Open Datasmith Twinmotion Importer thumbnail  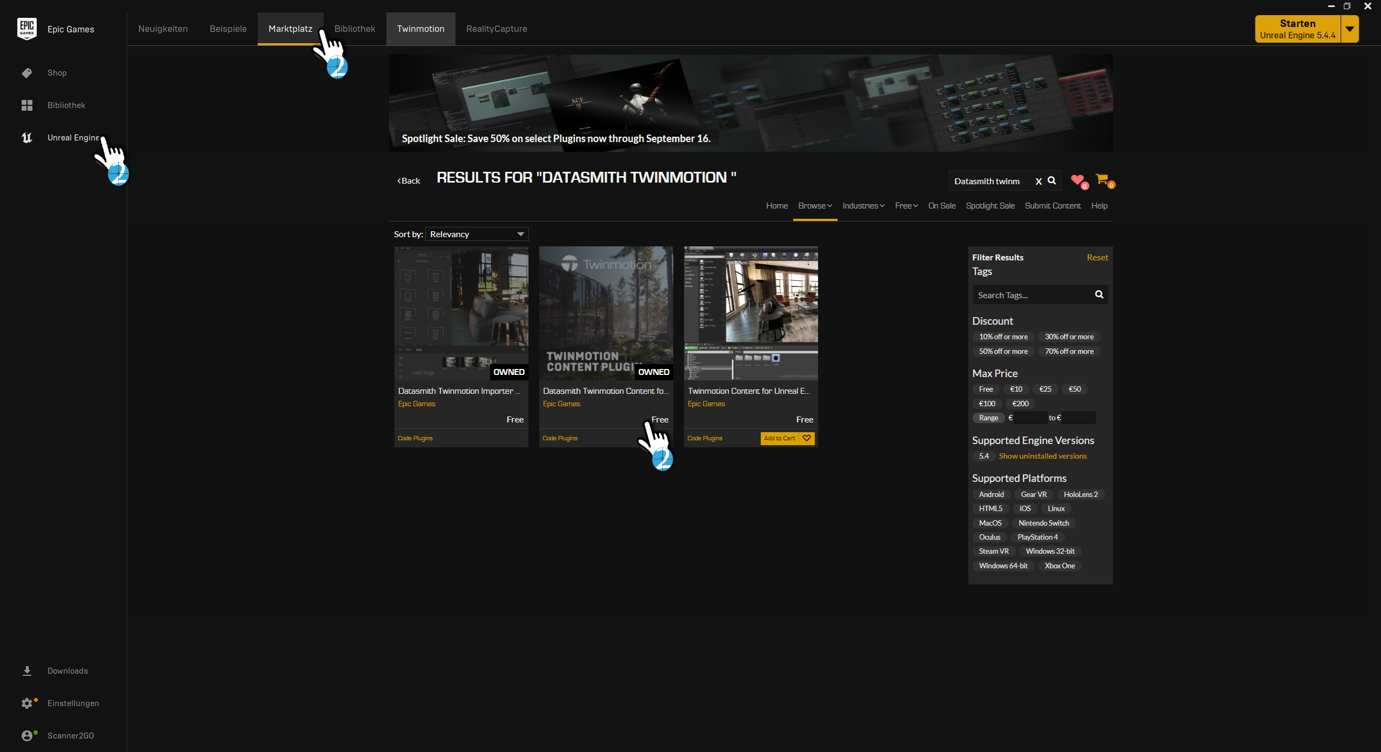tap(461, 313)
